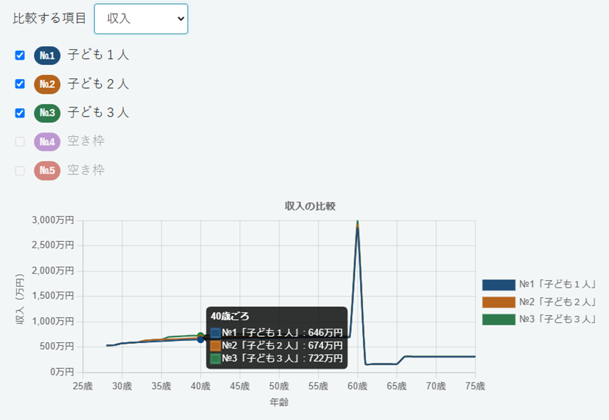Click the purple No.4 badge
Screen dimensions: 609x420
[47, 142]
